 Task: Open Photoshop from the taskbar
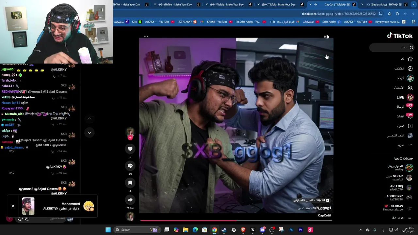tap(291, 230)
